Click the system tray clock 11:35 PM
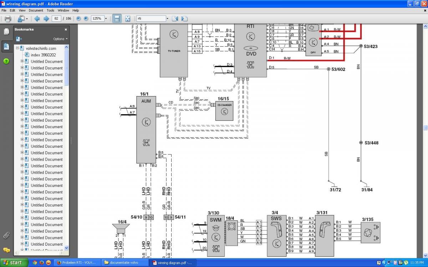Image resolution: width=428 pixels, height=267 pixels. (417, 263)
